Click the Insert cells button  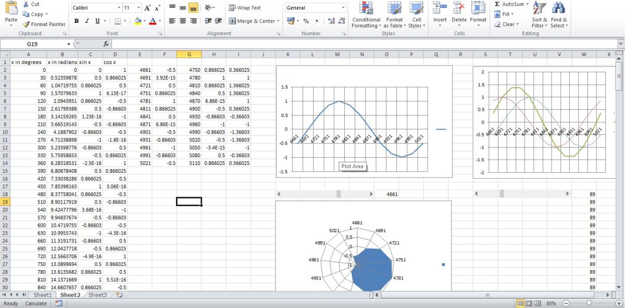tap(440, 15)
